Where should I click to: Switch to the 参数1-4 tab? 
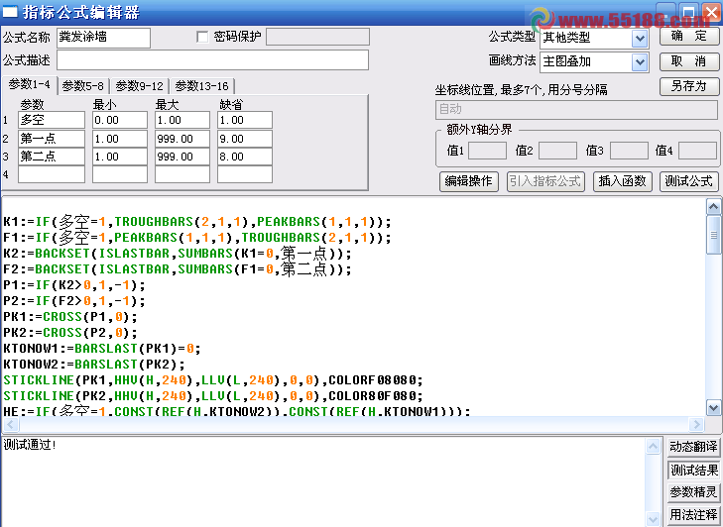[x=29, y=85]
